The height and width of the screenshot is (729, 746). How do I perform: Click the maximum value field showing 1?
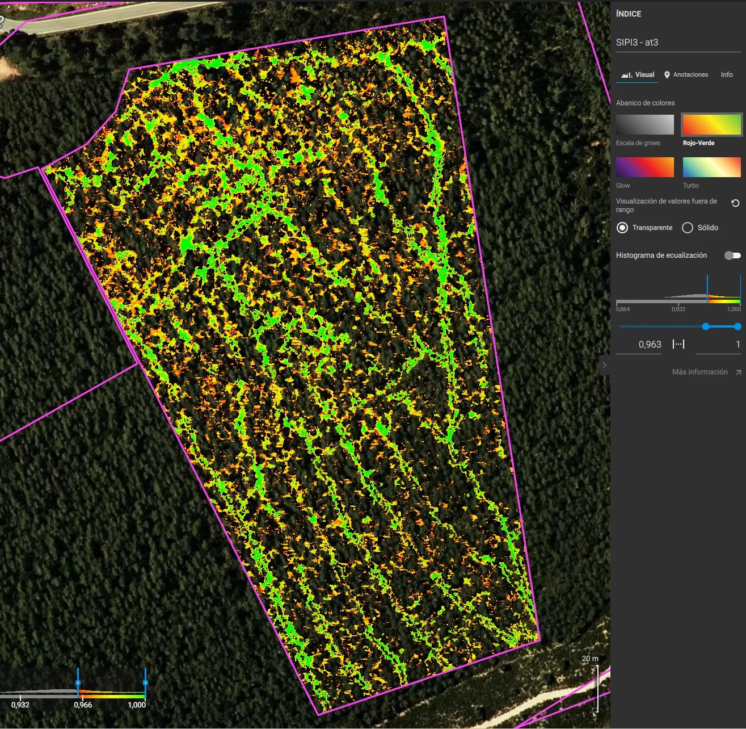pyautogui.click(x=718, y=345)
